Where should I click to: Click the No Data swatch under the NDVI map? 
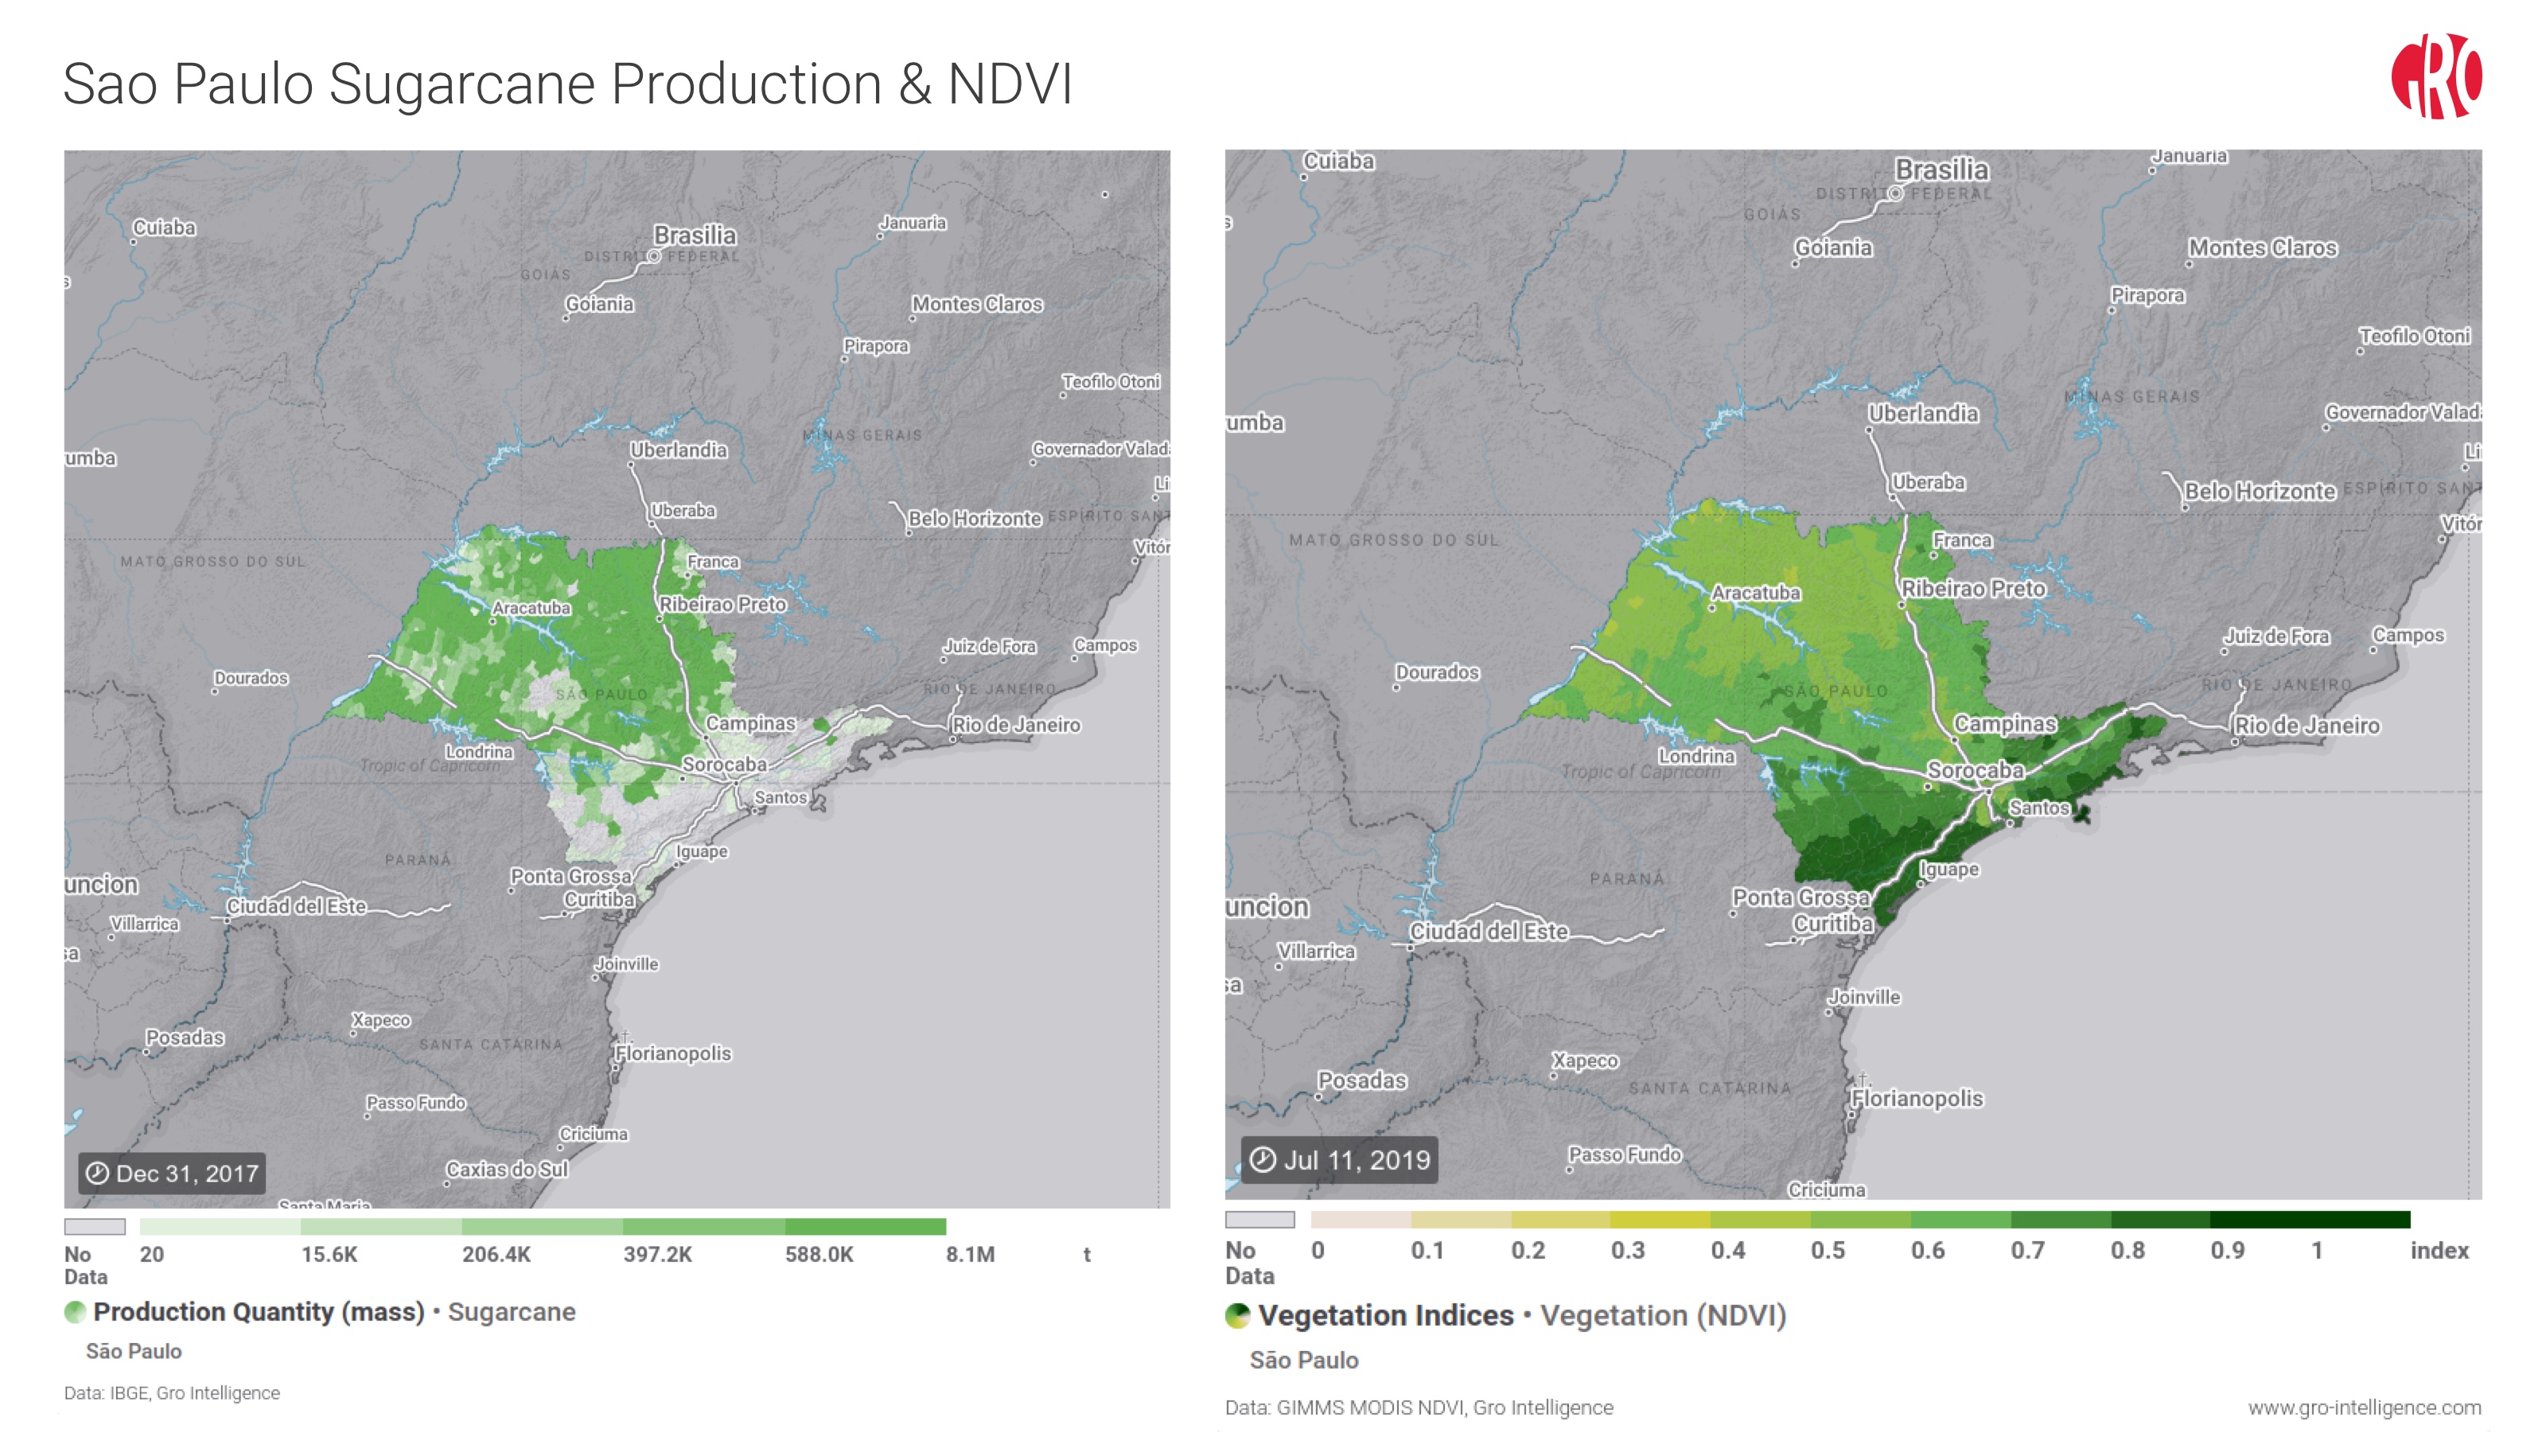pyautogui.click(x=1260, y=1219)
